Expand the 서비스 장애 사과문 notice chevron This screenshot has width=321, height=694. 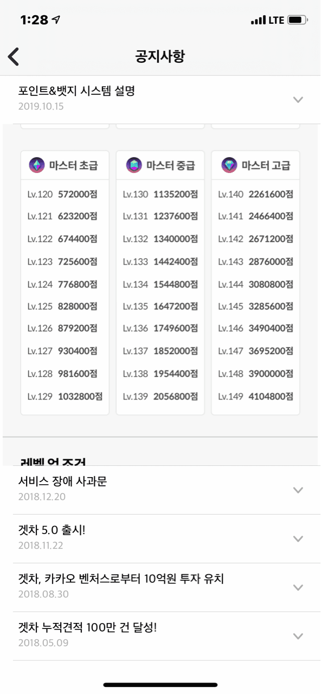298,490
